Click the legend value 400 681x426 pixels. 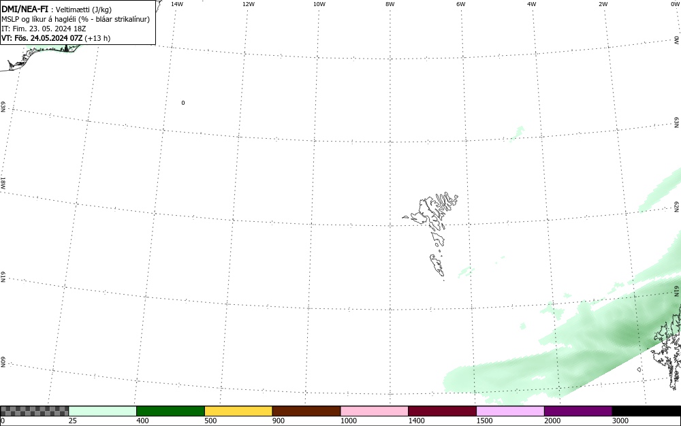pyautogui.click(x=142, y=421)
